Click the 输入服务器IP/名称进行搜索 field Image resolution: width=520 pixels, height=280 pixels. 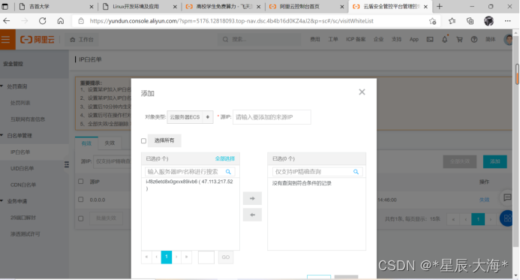click(x=190, y=172)
